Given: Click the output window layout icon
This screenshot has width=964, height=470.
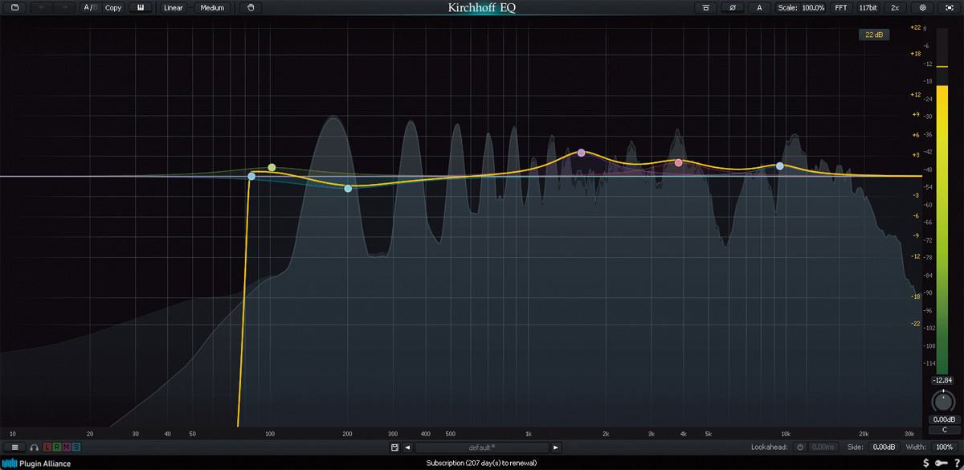Looking at the screenshot, I should coord(705,7).
